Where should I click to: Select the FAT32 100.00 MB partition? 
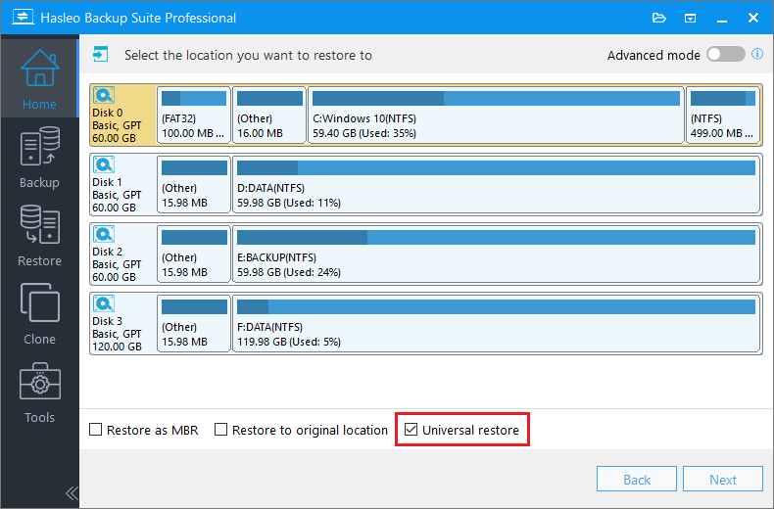pos(194,115)
